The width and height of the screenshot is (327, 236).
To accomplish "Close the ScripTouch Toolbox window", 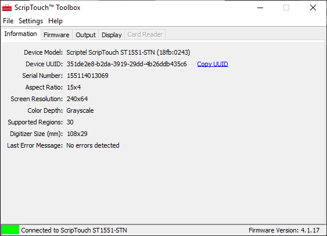I will [x=313, y=8].
